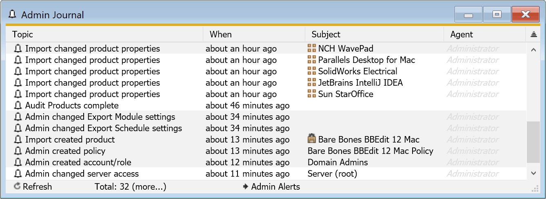The image size is (546, 199).
Task: Click the icon next to SolidWorks Electrical
Action: tap(312, 71)
